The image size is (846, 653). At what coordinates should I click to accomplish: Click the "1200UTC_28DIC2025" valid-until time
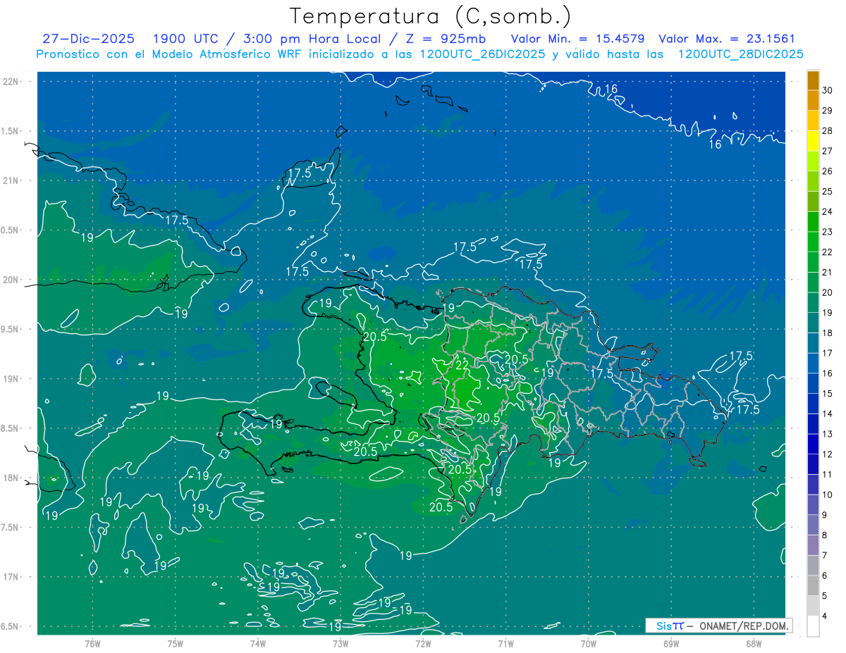coord(740,54)
